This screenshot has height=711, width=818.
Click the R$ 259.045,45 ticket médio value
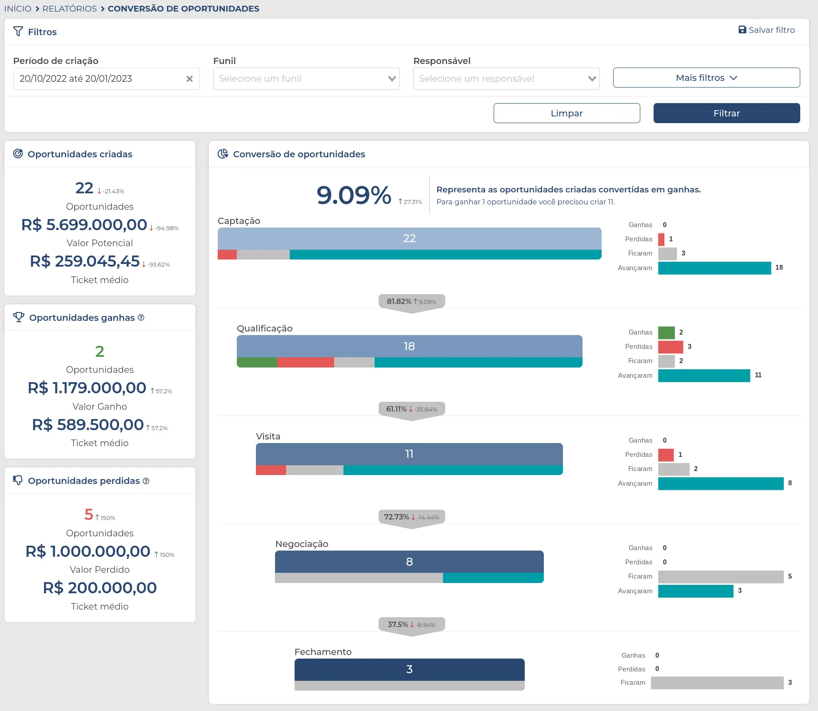tap(85, 261)
